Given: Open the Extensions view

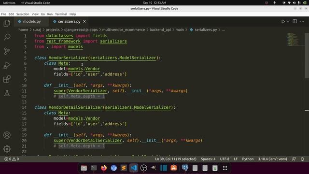Looking at the screenshot, I should tap(7, 79).
